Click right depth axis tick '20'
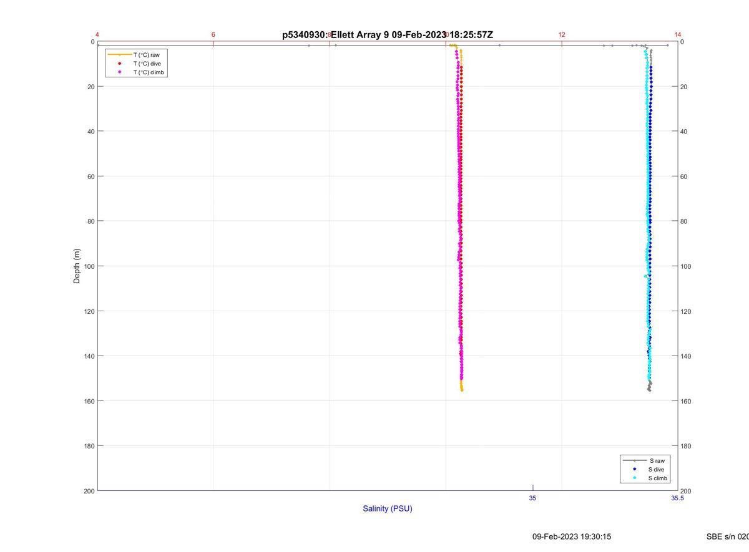This screenshot has width=749, height=552. coord(684,87)
